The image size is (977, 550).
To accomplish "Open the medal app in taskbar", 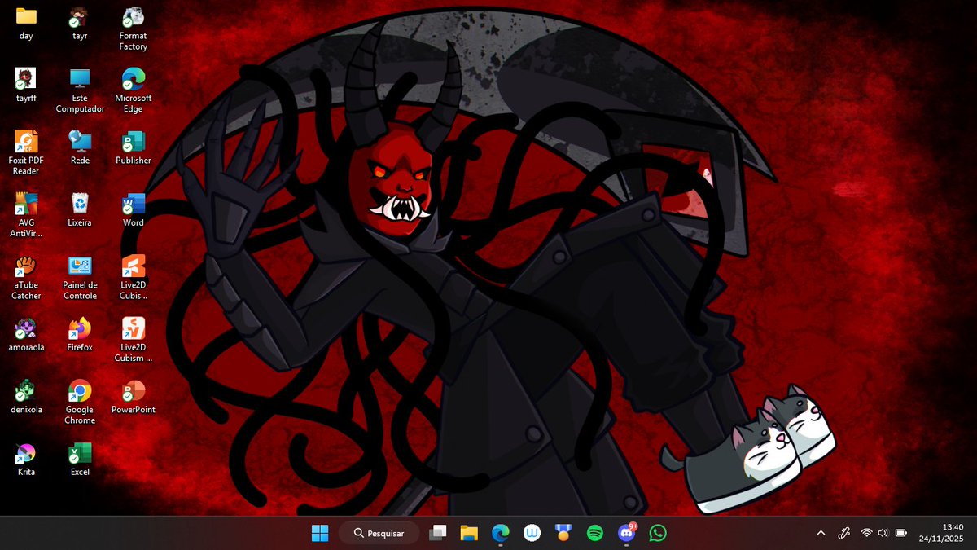I will (563, 533).
